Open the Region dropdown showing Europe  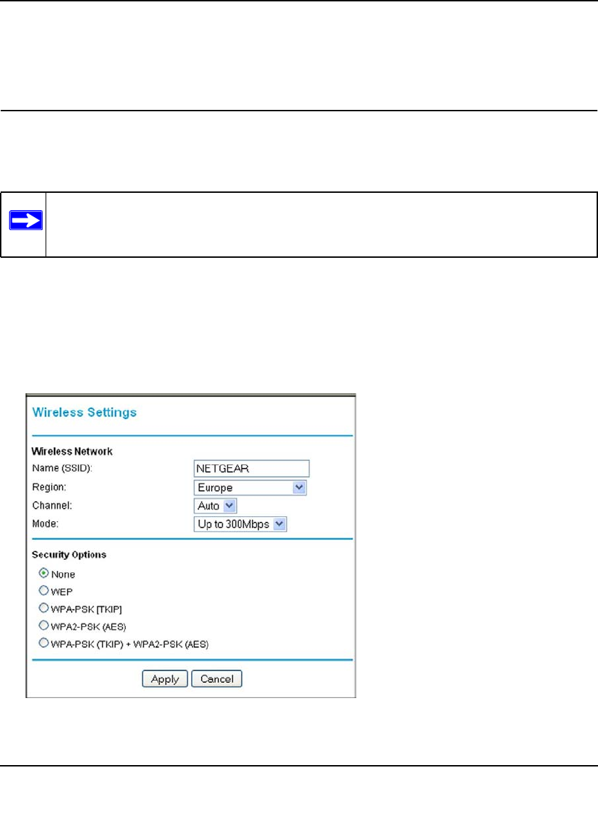coord(250,487)
